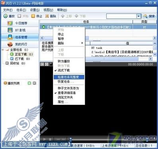Open the 今日推荐 sidebar section
158x149 pixels.
[20, 23]
